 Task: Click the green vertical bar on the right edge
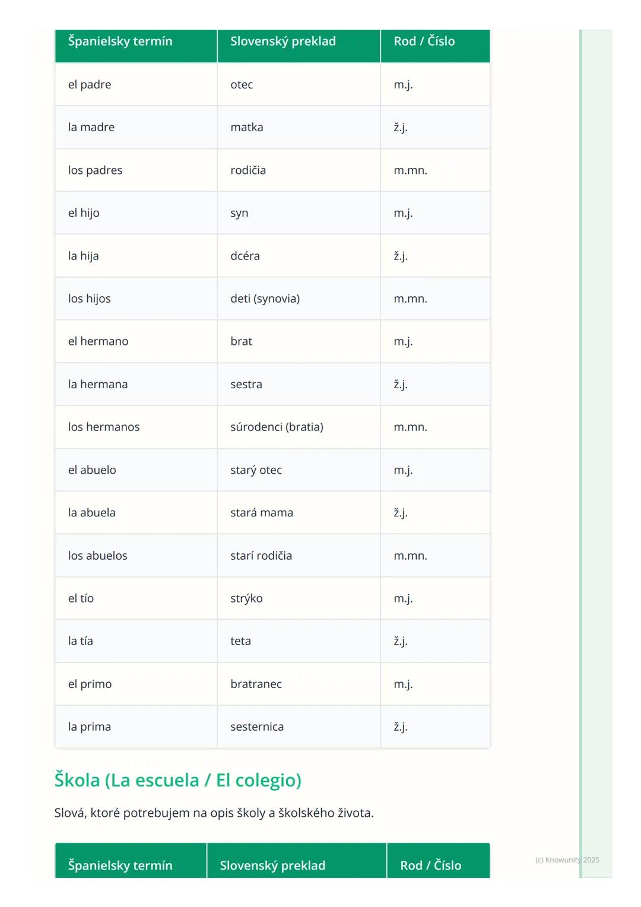(581, 451)
